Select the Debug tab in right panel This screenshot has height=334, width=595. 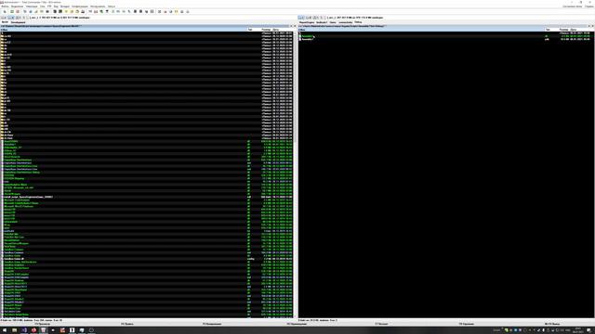(358, 22)
